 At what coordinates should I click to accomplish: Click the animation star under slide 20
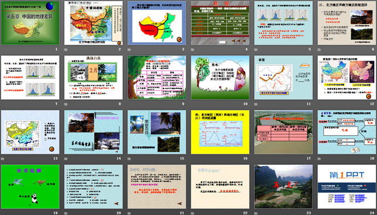(x=66, y=213)
